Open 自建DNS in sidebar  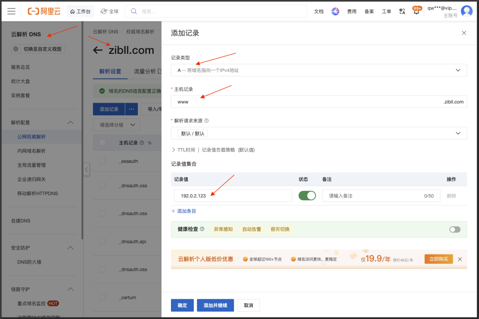coord(21,221)
